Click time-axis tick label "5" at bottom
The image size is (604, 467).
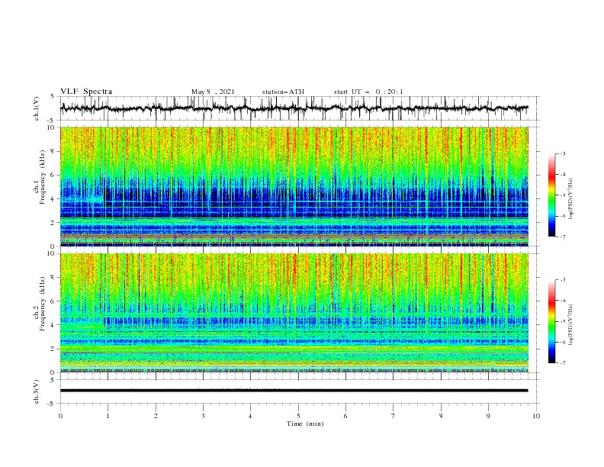(298, 416)
